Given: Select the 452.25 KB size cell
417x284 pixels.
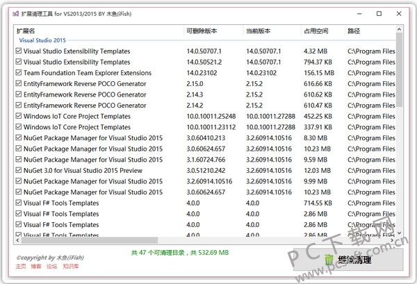Looking at the screenshot, I should tap(318, 116).
